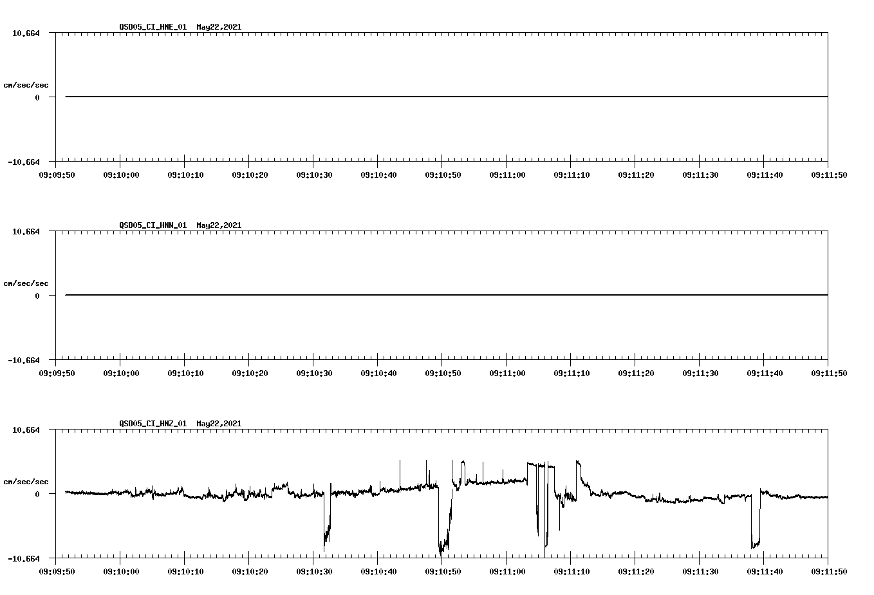Click the cm/sec/sec axis label on middle plot
874x595 pixels.
26,283
